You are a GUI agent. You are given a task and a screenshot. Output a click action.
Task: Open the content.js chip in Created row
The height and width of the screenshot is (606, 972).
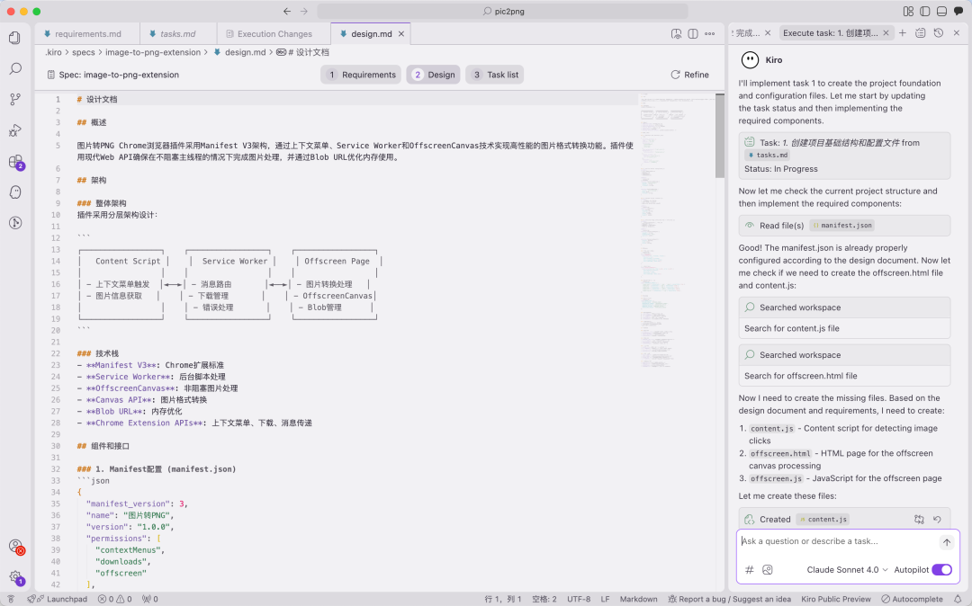[x=823, y=520]
